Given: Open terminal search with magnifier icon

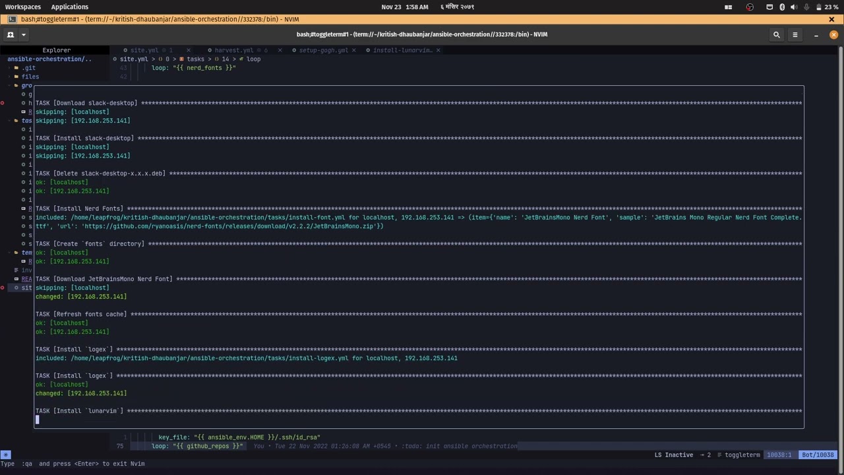Looking at the screenshot, I should (x=777, y=35).
